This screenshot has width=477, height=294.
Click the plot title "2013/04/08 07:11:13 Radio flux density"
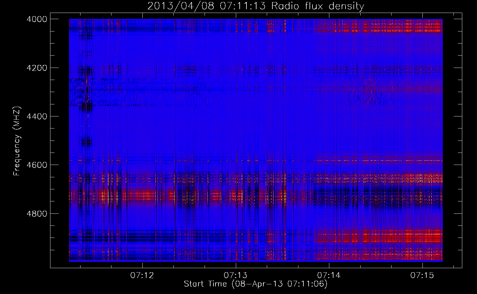[256, 6]
